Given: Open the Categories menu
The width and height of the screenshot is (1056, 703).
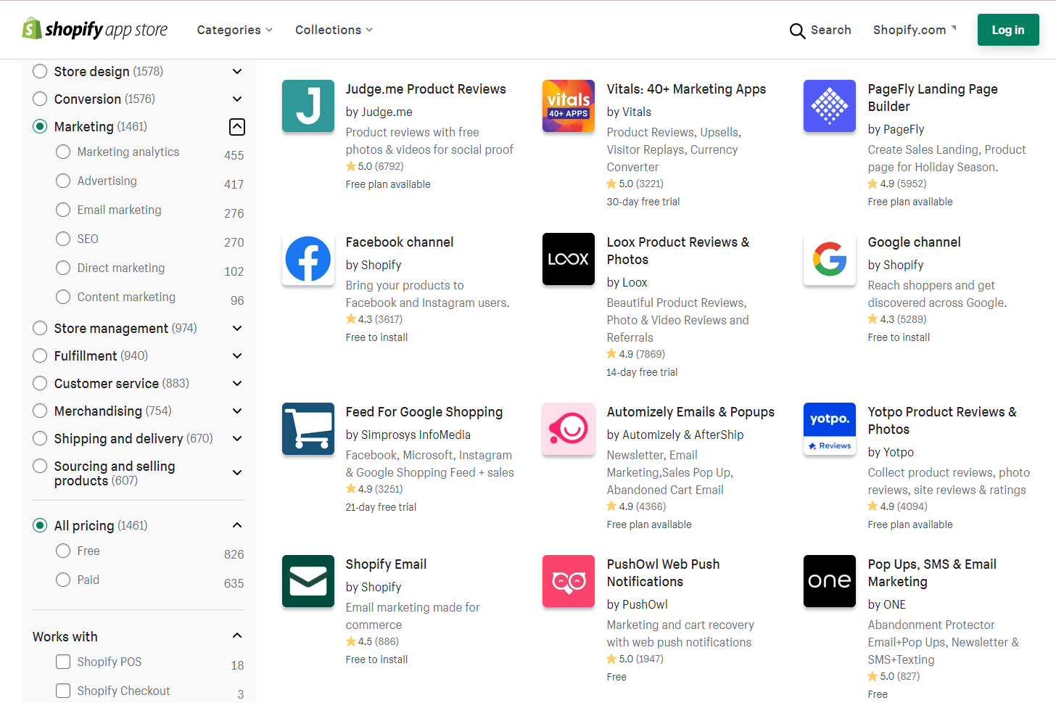Looking at the screenshot, I should 235,30.
